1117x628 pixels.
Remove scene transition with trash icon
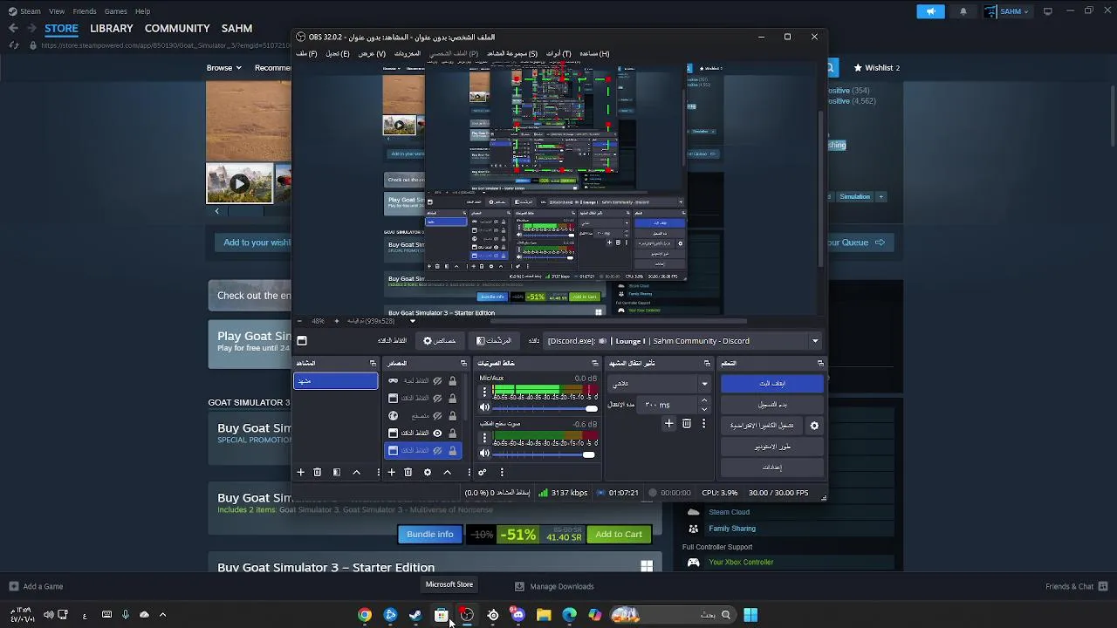pos(687,424)
